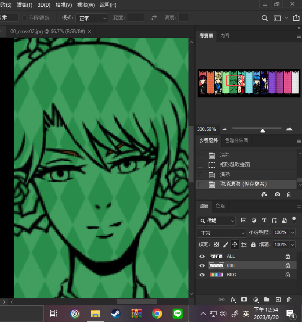
Task: Select the BKG layer
Action: pos(246,275)
